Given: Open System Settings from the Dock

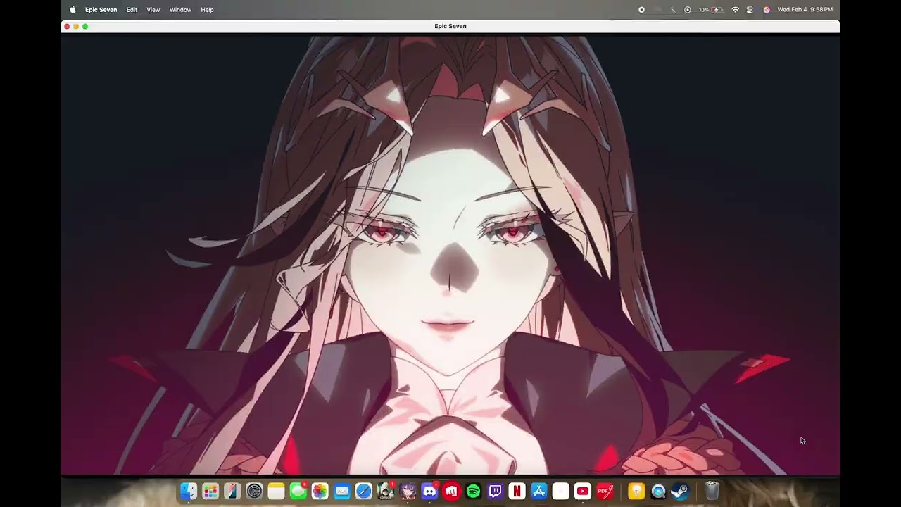Looking at the screenshot, I should tap(254, 491).
